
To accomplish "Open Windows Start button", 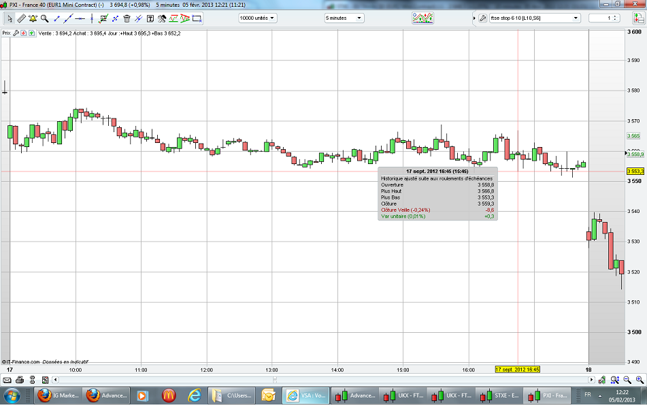I will (x=12, y=395).
